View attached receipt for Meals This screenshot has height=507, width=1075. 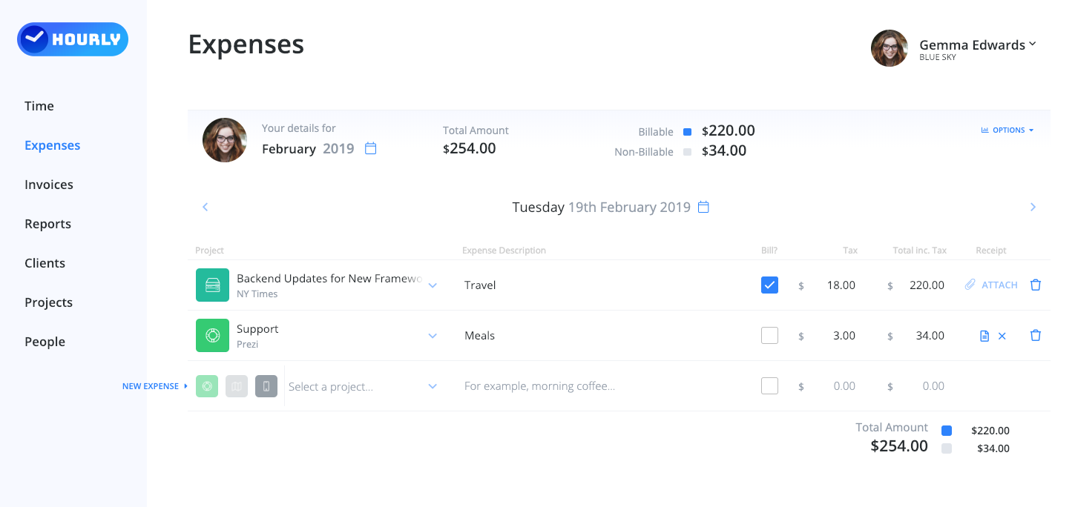(984, 336)
